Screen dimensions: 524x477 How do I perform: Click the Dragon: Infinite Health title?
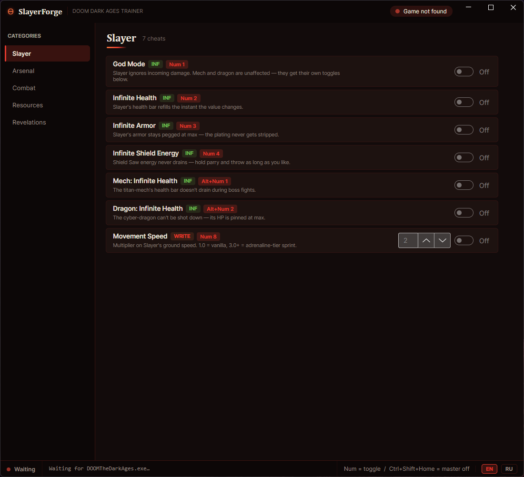148,208
